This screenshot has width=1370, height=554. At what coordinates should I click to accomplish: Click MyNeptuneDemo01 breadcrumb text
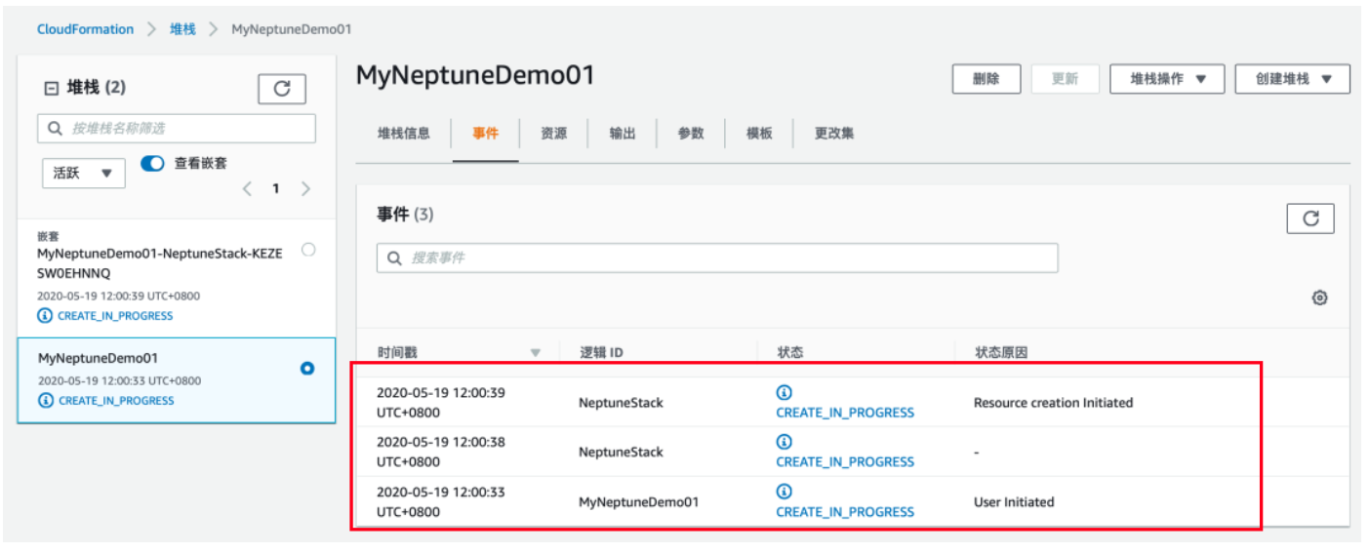(x=291, y=29)
